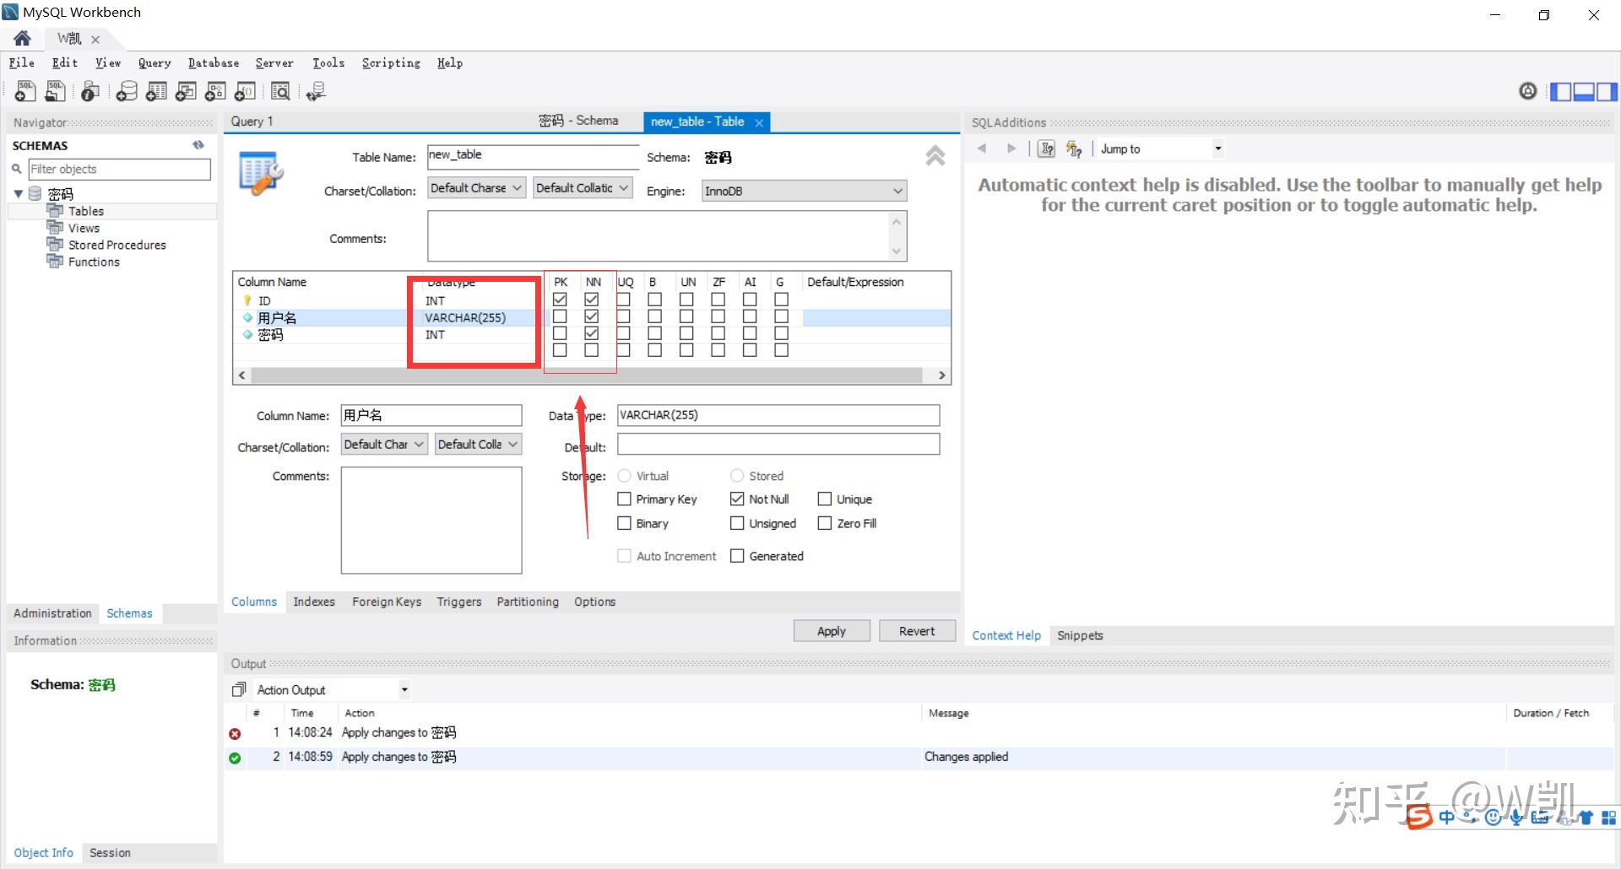Click the new SQL tab toolbar icon
This screenshot has height=869, width=1621.
tap(25, 91)
